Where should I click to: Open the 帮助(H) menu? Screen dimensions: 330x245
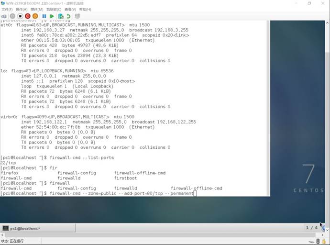85,10
